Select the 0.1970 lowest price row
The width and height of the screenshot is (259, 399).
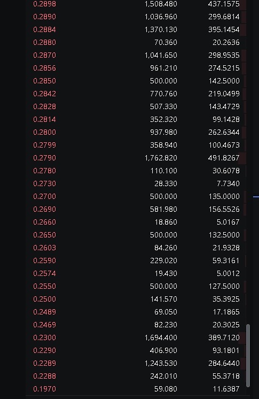tap(136, 389)
